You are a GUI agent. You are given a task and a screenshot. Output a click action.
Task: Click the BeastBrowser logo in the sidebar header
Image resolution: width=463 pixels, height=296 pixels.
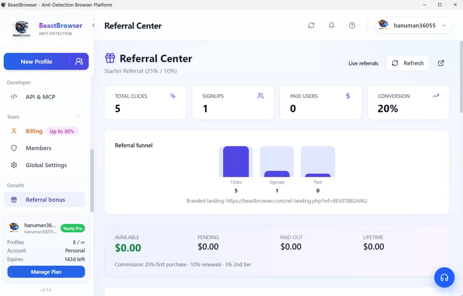[x=22, y=29]
